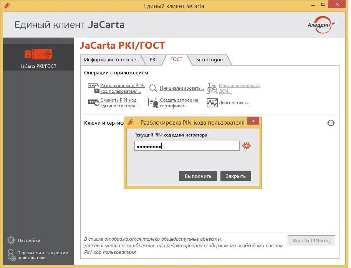Click the diagnostics waveform icon

(212, 103)
